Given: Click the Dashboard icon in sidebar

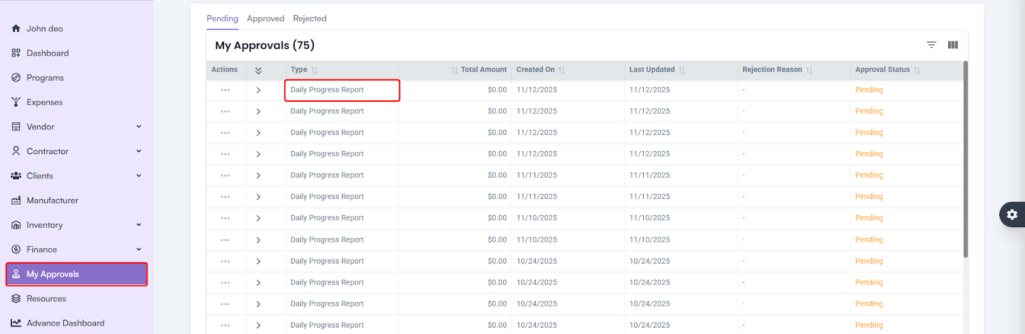Looking at the screenshot, I should (16, 53).
